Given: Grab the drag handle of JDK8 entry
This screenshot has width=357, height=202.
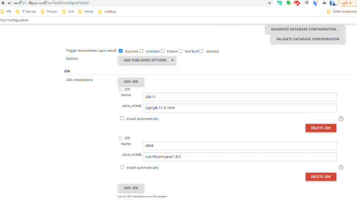Looking at the screenshot, I should 120,138.
